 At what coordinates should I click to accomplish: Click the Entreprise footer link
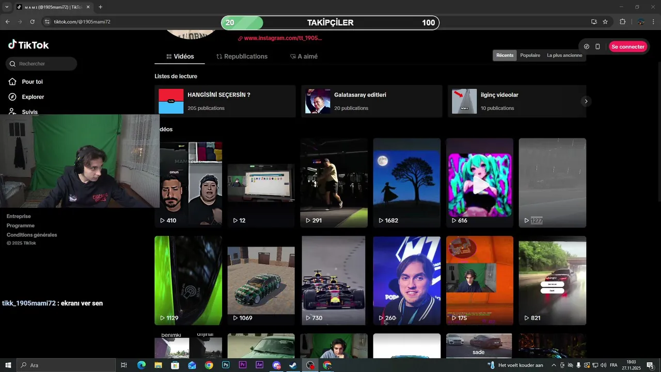19,216
